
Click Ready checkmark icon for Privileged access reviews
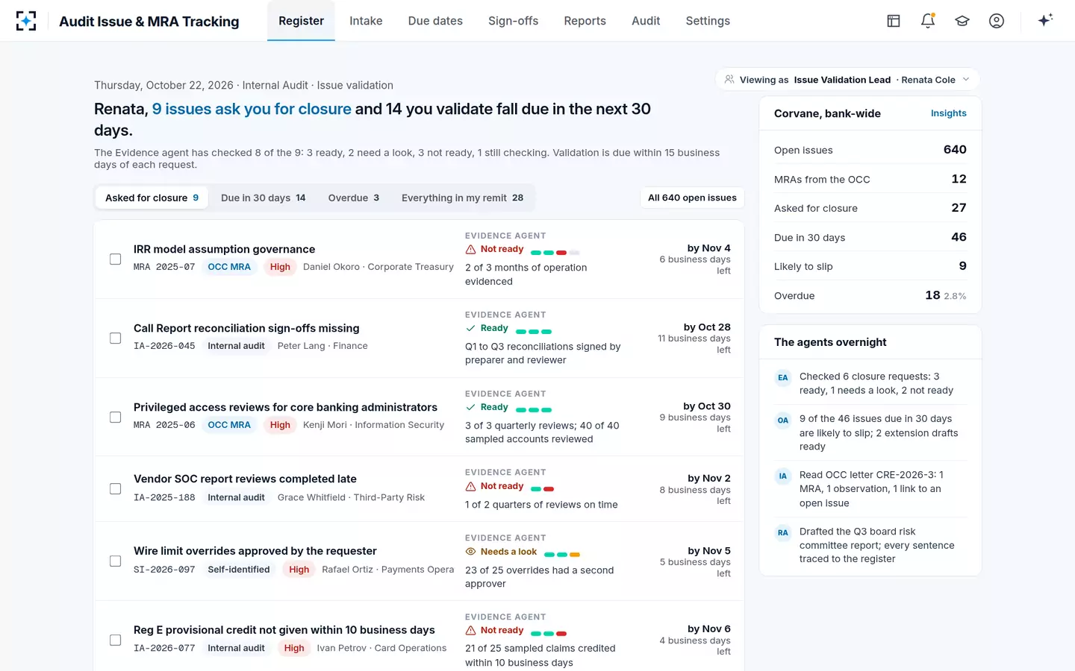click(470, 407)
